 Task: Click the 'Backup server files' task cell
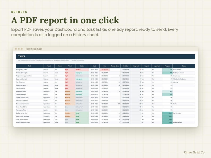coord(29,113)
